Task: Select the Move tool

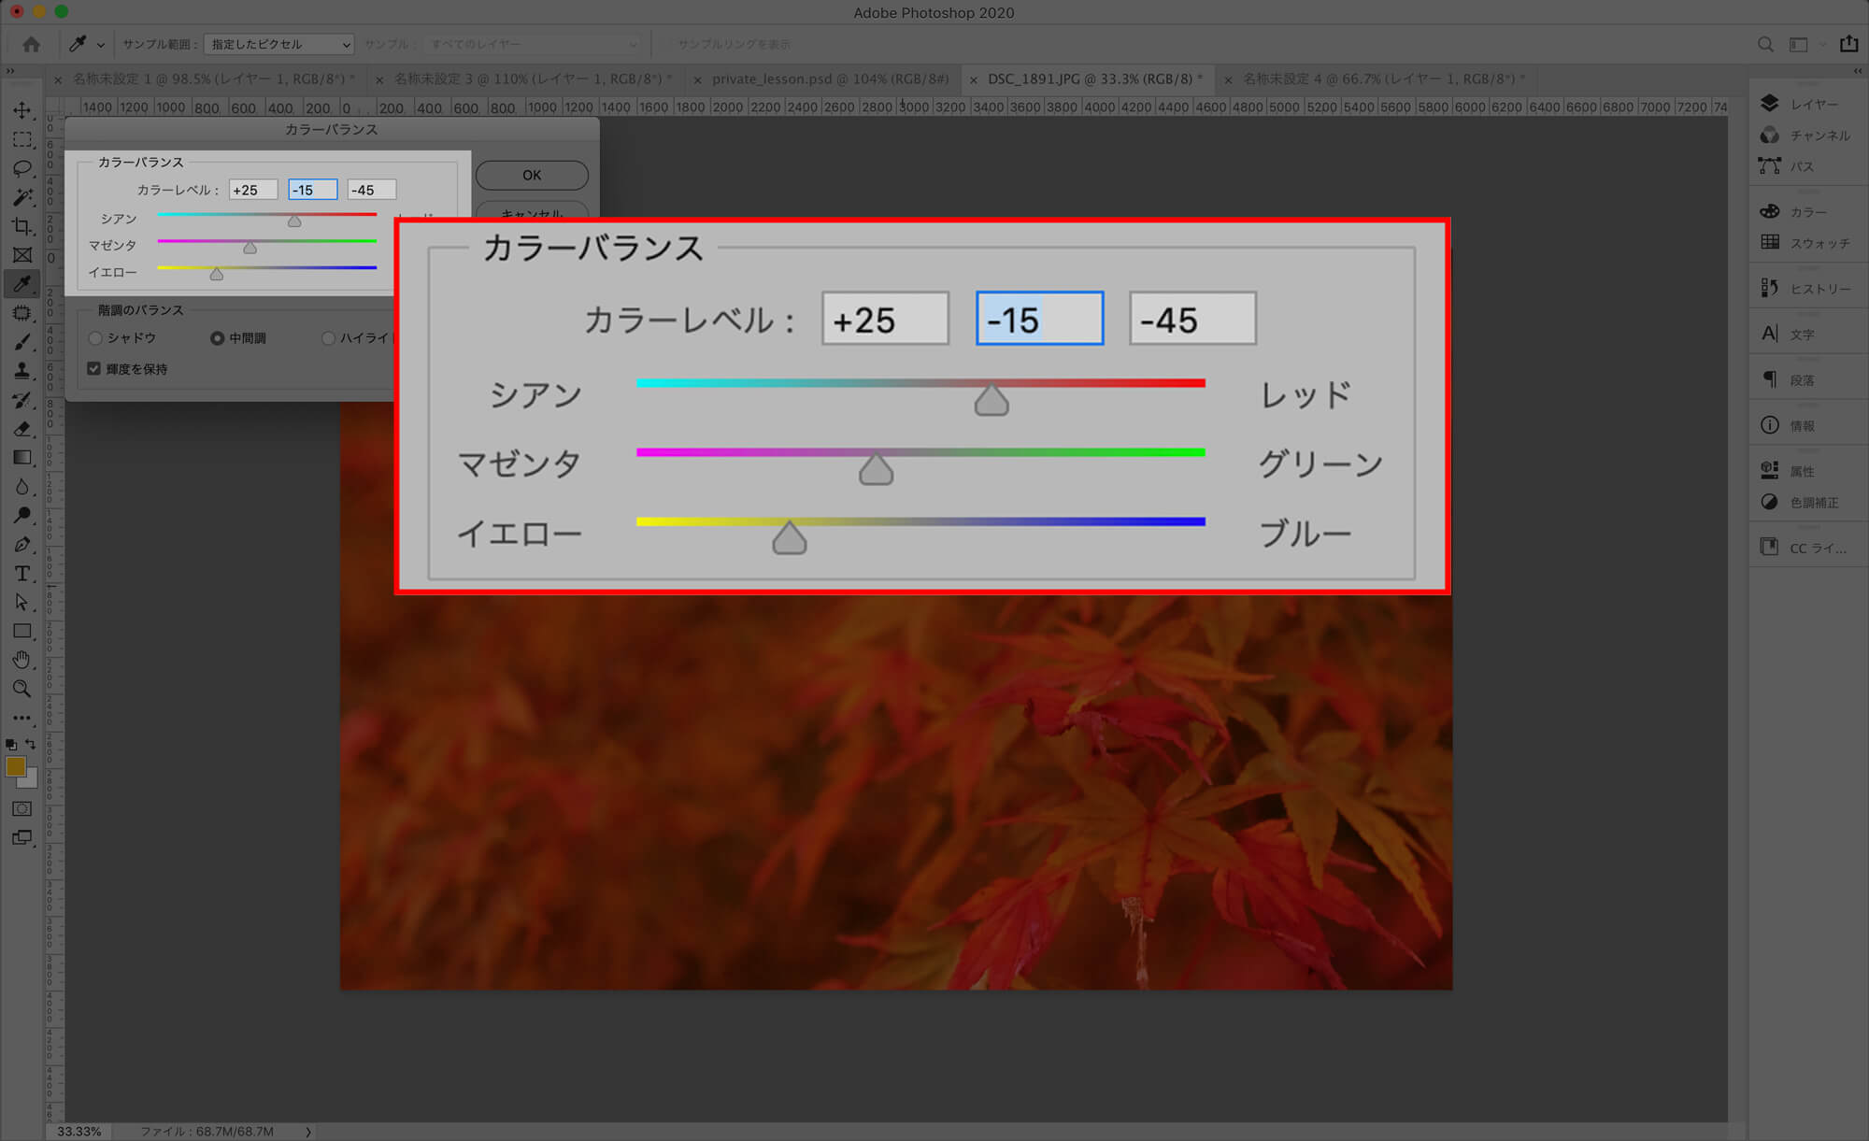Action: 21,110
